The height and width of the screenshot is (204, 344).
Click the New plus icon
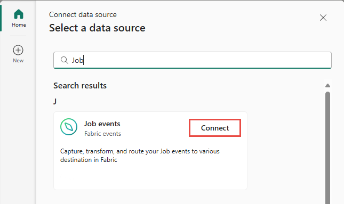pyautogui.click(x=18, y=50)
